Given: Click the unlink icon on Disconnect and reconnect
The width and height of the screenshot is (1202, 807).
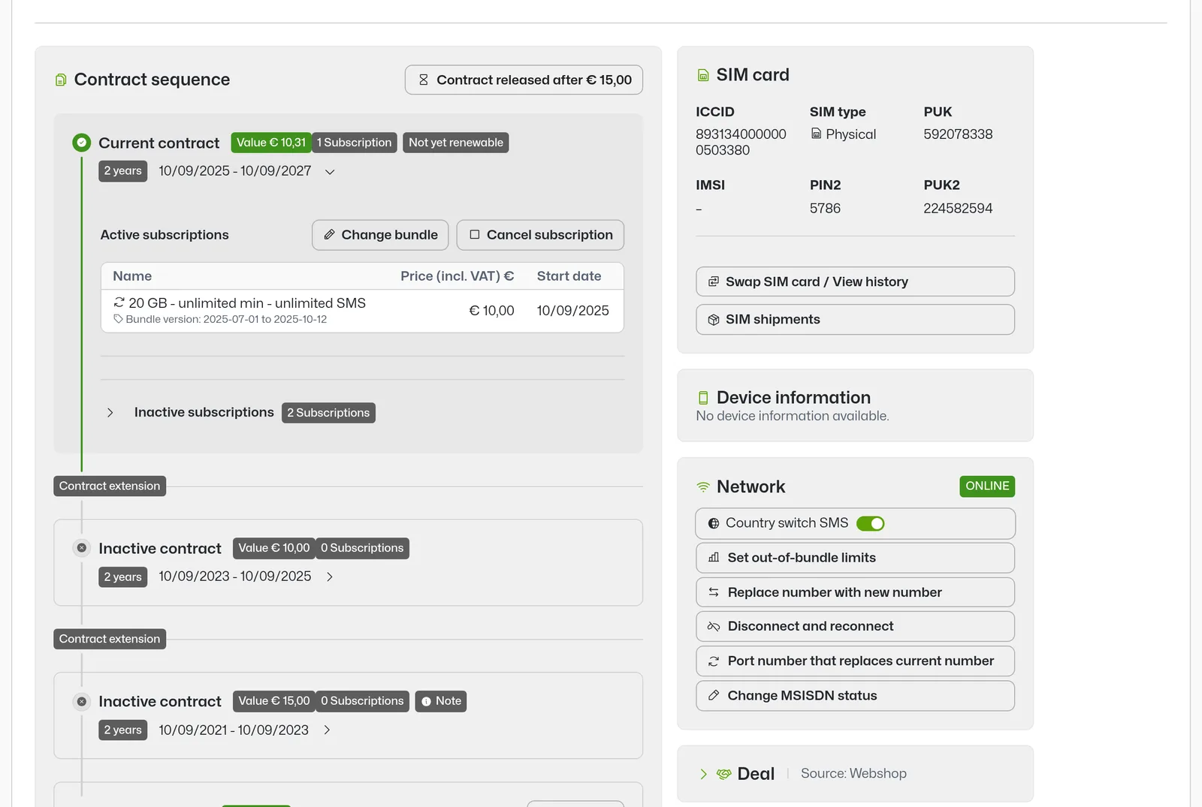Looking at the screenshot, I should (x=714, y=626).
